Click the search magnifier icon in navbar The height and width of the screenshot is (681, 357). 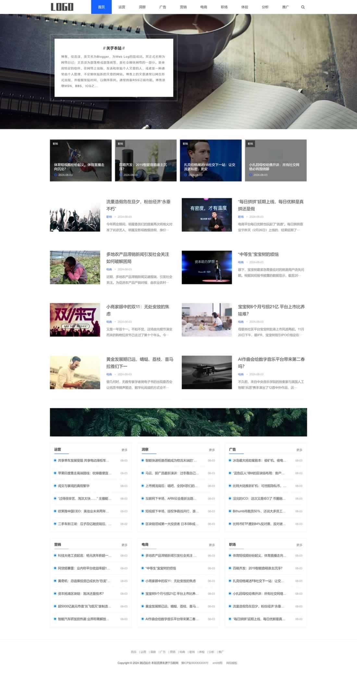coord(303,7)
